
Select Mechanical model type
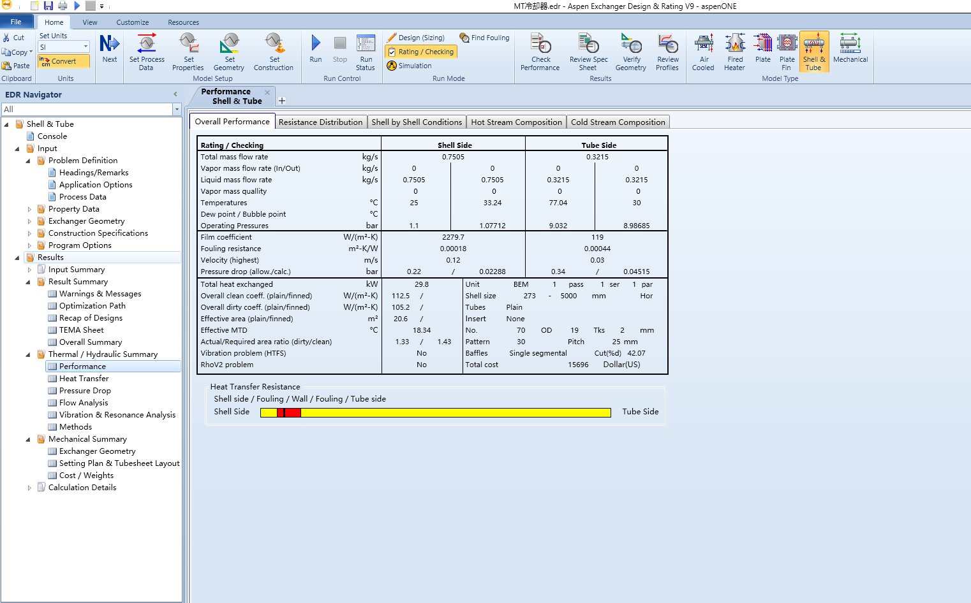coord(850,48)
